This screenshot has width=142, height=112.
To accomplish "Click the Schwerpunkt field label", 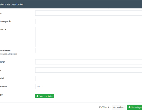I will 5,21.
